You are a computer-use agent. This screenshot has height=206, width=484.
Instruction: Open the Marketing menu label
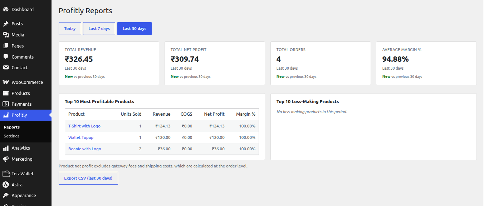click(22, 159)
